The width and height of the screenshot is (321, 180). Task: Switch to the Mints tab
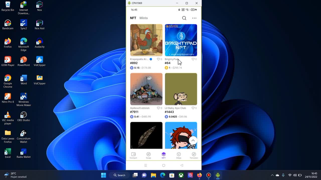click(x=143, y=18)
